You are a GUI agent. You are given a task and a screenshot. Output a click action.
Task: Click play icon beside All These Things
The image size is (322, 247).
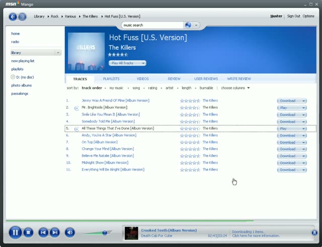coord(76,129)
